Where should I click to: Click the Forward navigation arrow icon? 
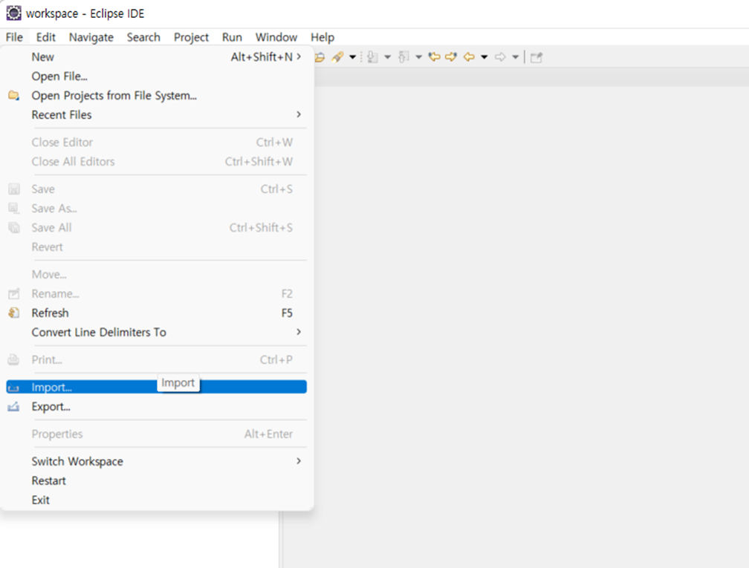point(500,57)
